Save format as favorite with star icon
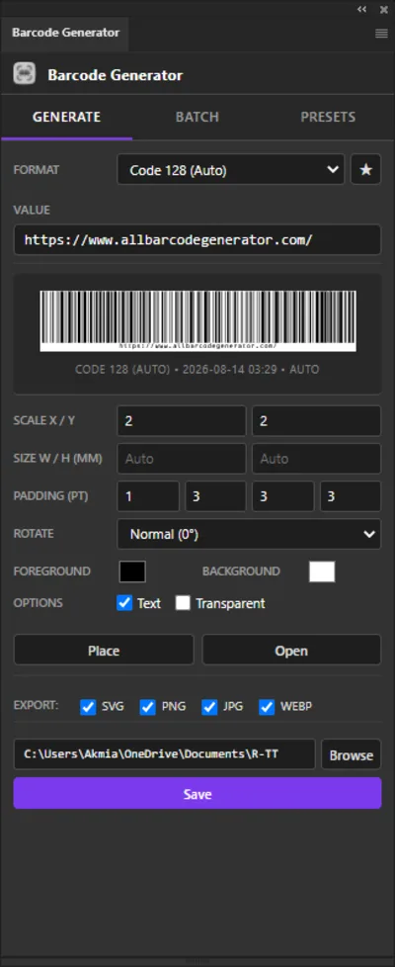Viewport: 395px width, 967px height. (x=366, y=170)
